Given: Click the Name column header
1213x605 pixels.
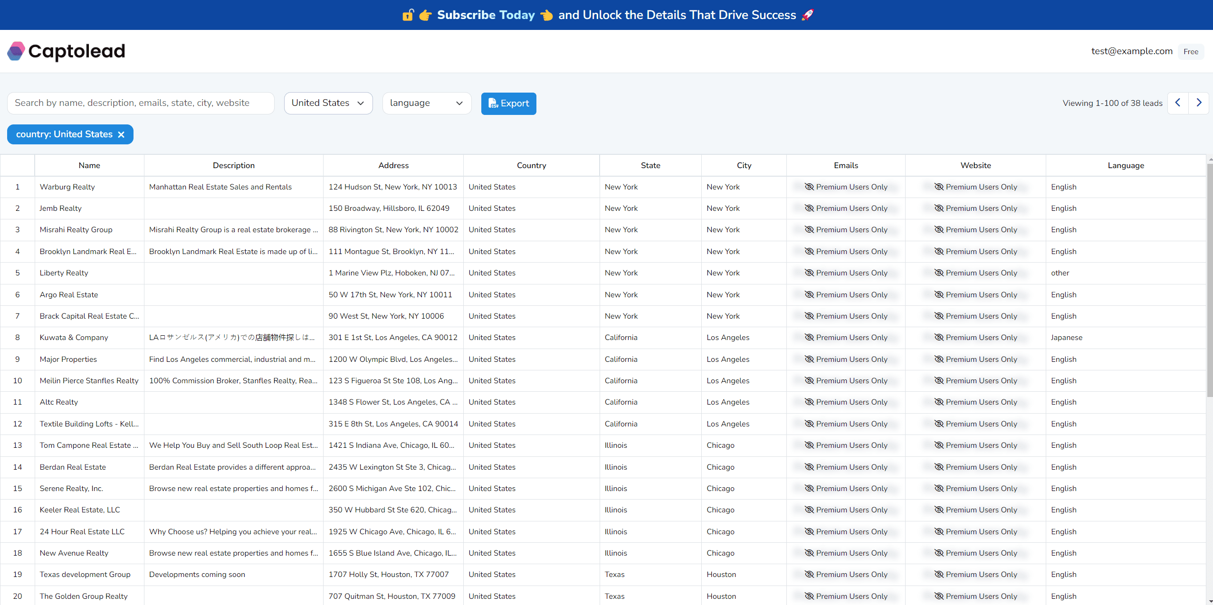Looking at the screenshot, I should [x=89, y=165].
